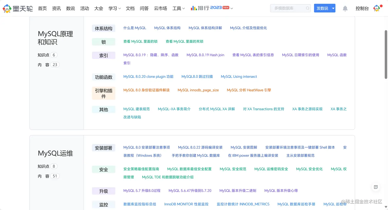388x210 pixels.
Task: Go to 首页 in the navigation bar
Action: (x=42, y=8)
